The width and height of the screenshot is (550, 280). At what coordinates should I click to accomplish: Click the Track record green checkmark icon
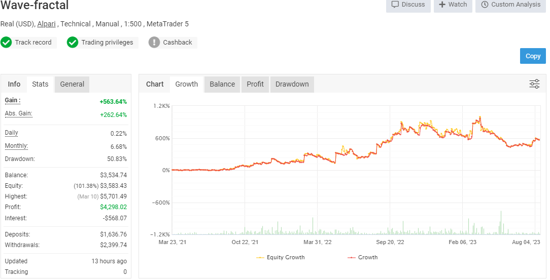(x=6, y=43)
